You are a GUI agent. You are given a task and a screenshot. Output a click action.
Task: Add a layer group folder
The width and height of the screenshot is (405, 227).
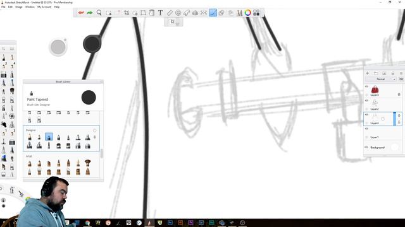click(x=376, y=73)
